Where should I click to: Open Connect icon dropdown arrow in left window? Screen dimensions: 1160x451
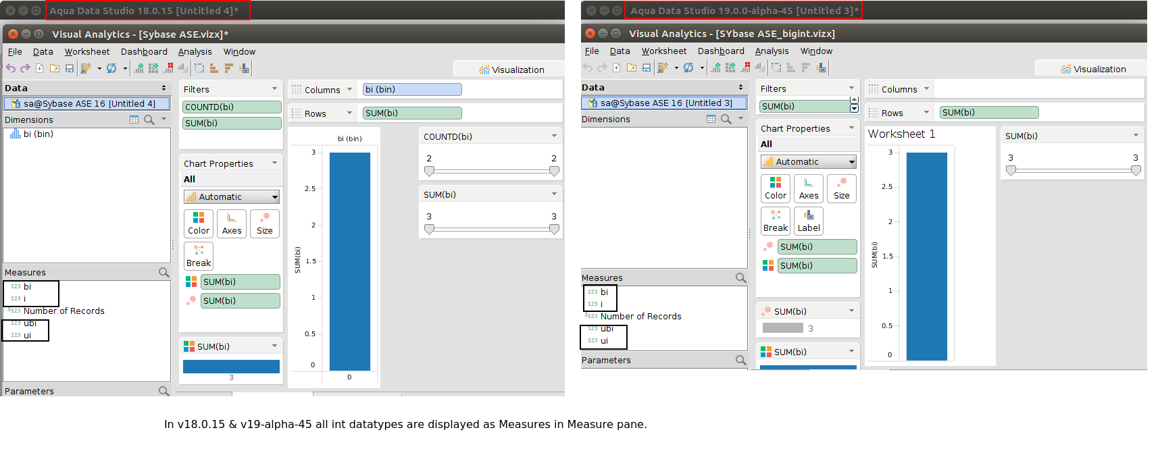coord(99,68)
